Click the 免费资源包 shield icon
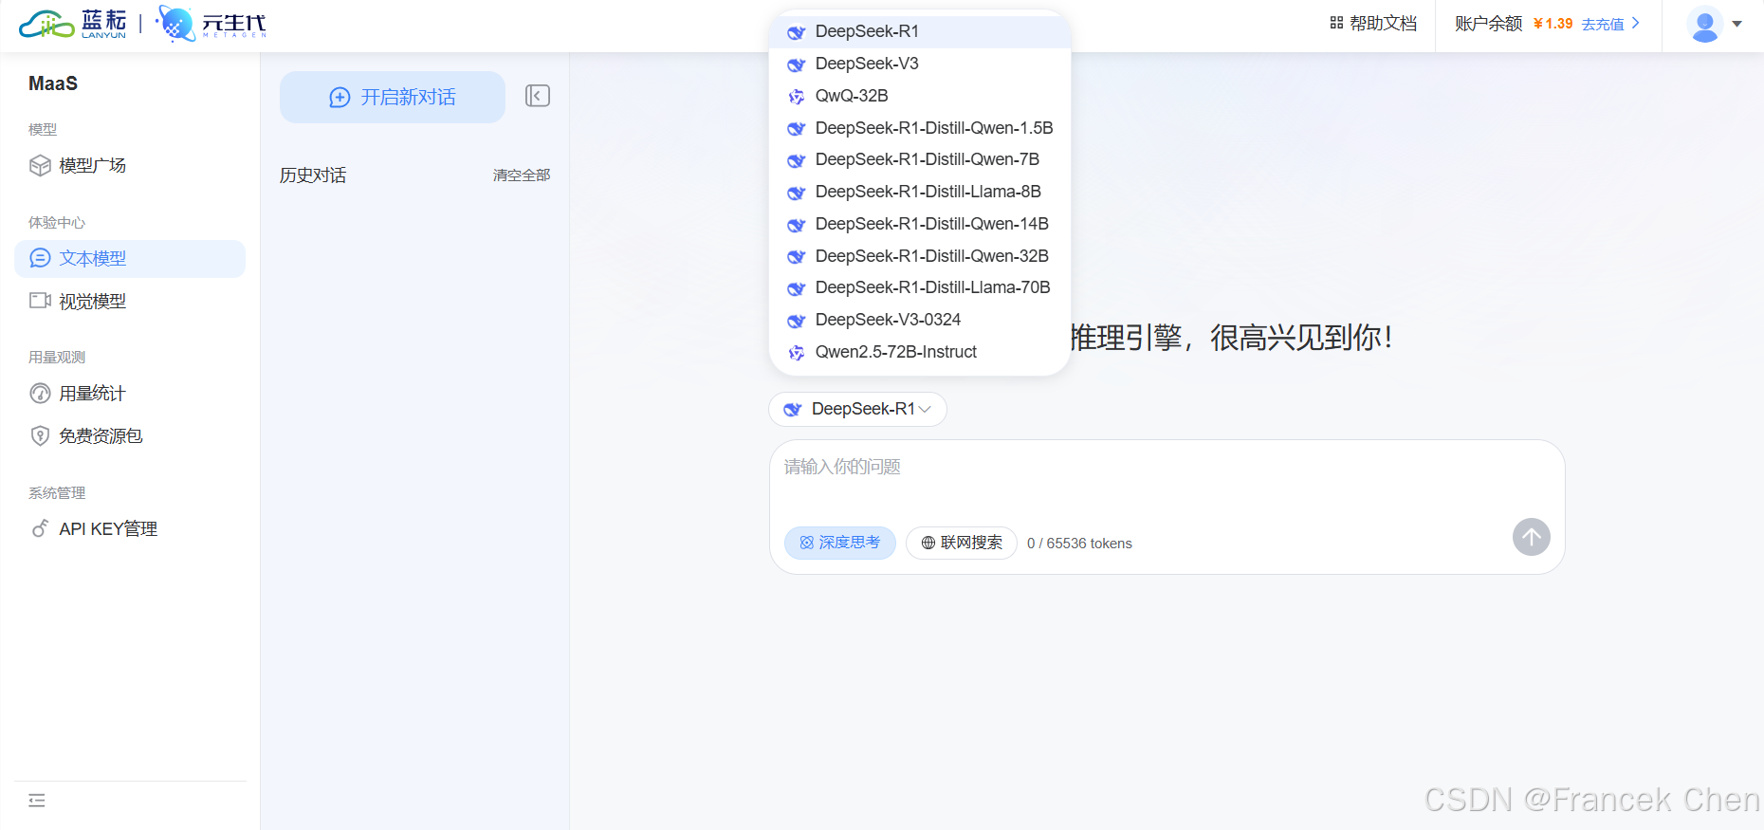This screenshot has height=830, width=1764. point(40,435)
